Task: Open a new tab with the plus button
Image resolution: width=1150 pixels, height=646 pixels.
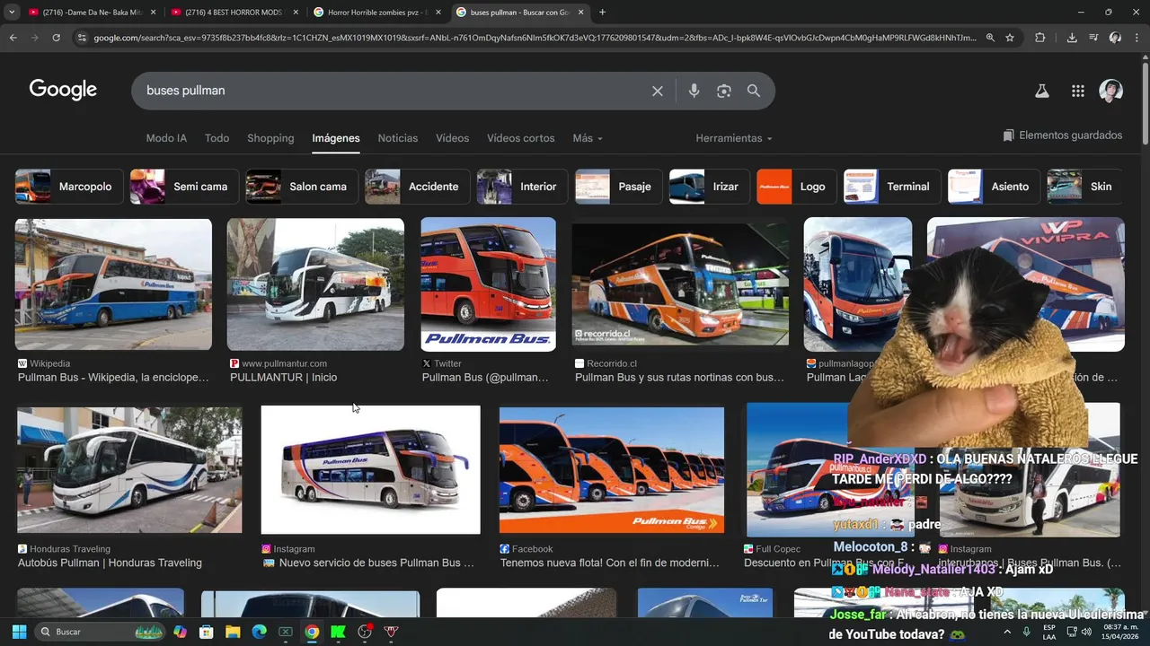Action: (602, 13)
